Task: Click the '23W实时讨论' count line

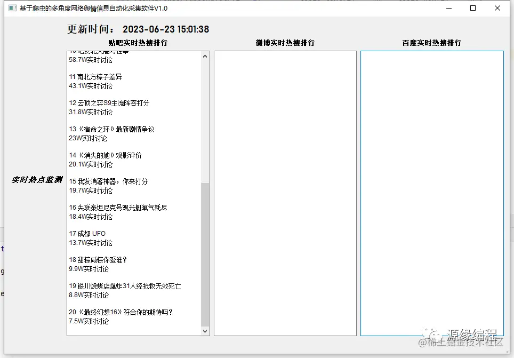Action: coord(88,138)
